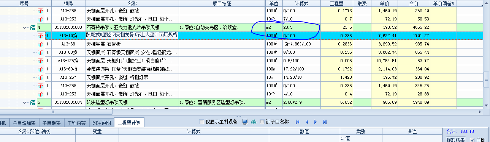Click the 变量 column header in lower grid
Viewport: 490px width, 142px height.
97,131
